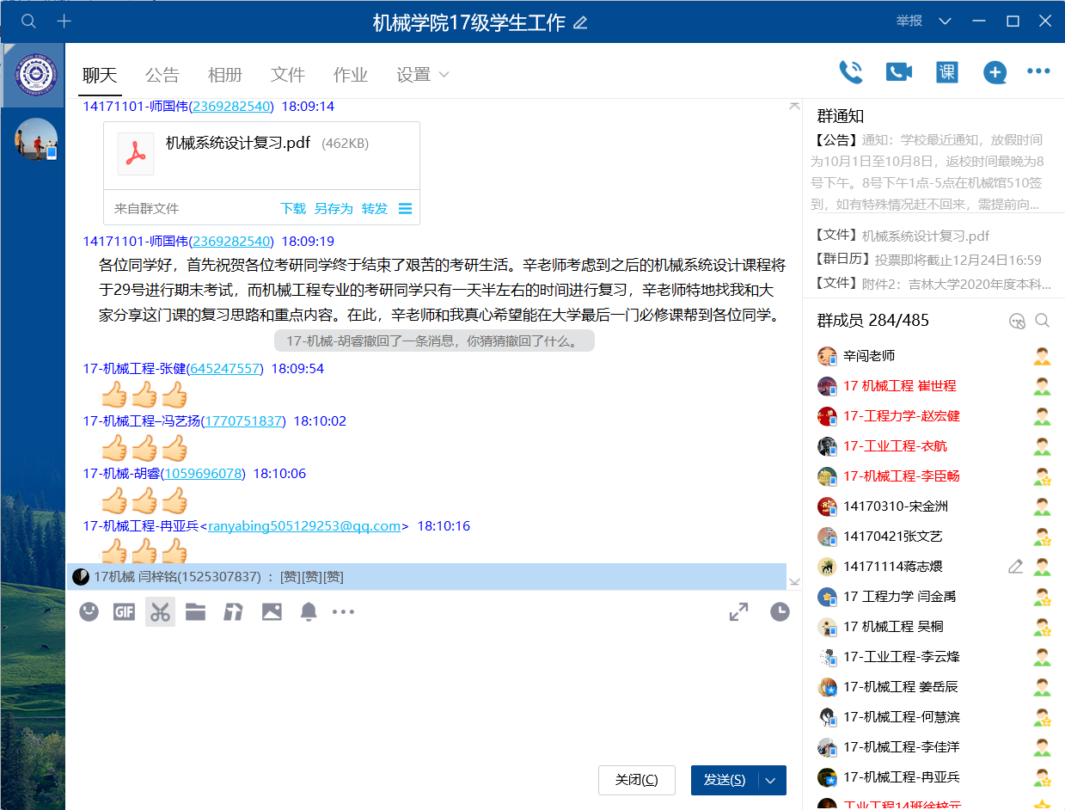Click the bell notification icon in the toolbar
The image size is (1065, 810).
click(309, 612)
